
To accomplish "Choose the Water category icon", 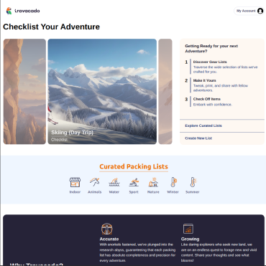I will pyautogui.click(x=114, y=182).
